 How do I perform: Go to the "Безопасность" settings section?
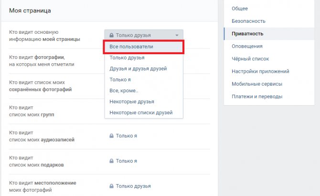[248, 21]
